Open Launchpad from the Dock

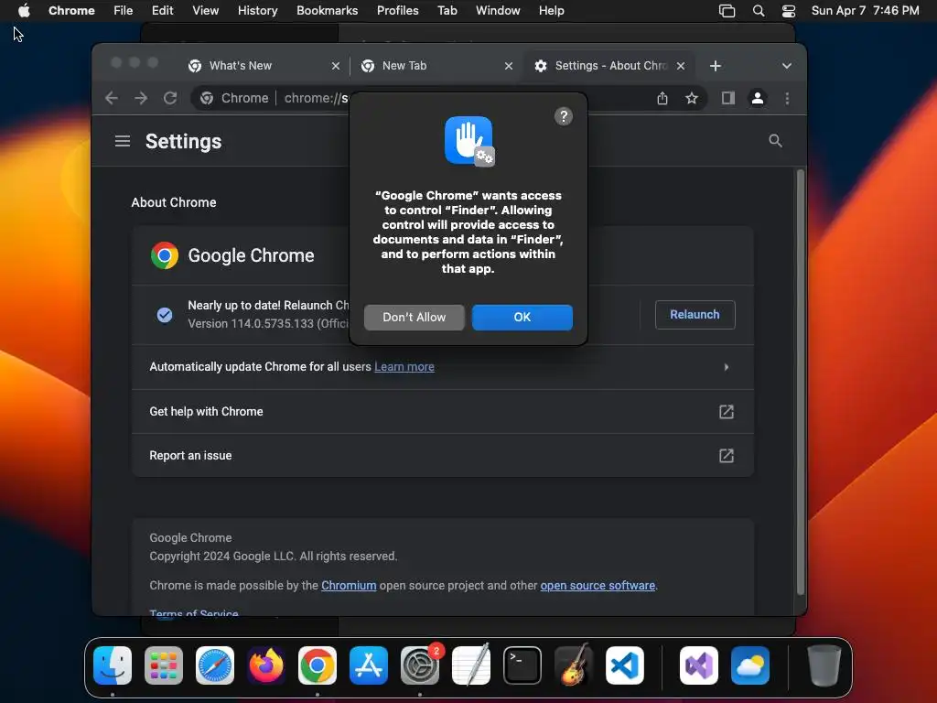coord(164,665)
